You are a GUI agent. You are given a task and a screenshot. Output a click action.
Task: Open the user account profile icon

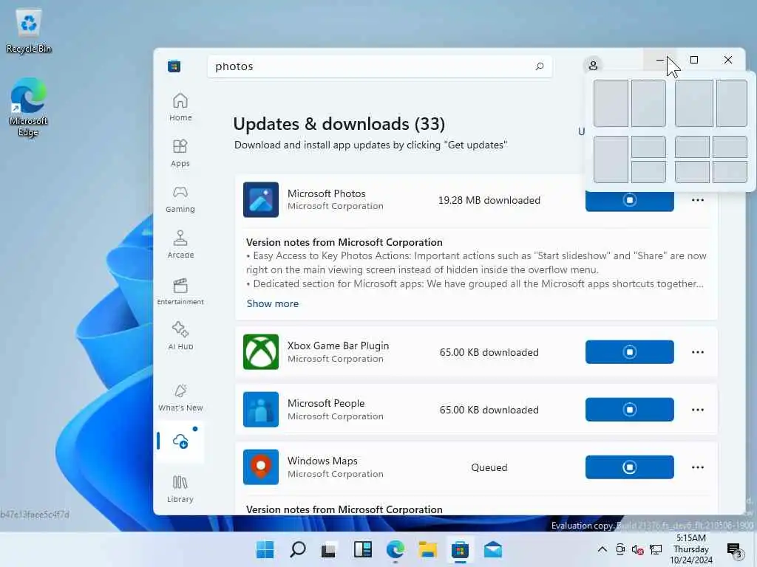593,65
